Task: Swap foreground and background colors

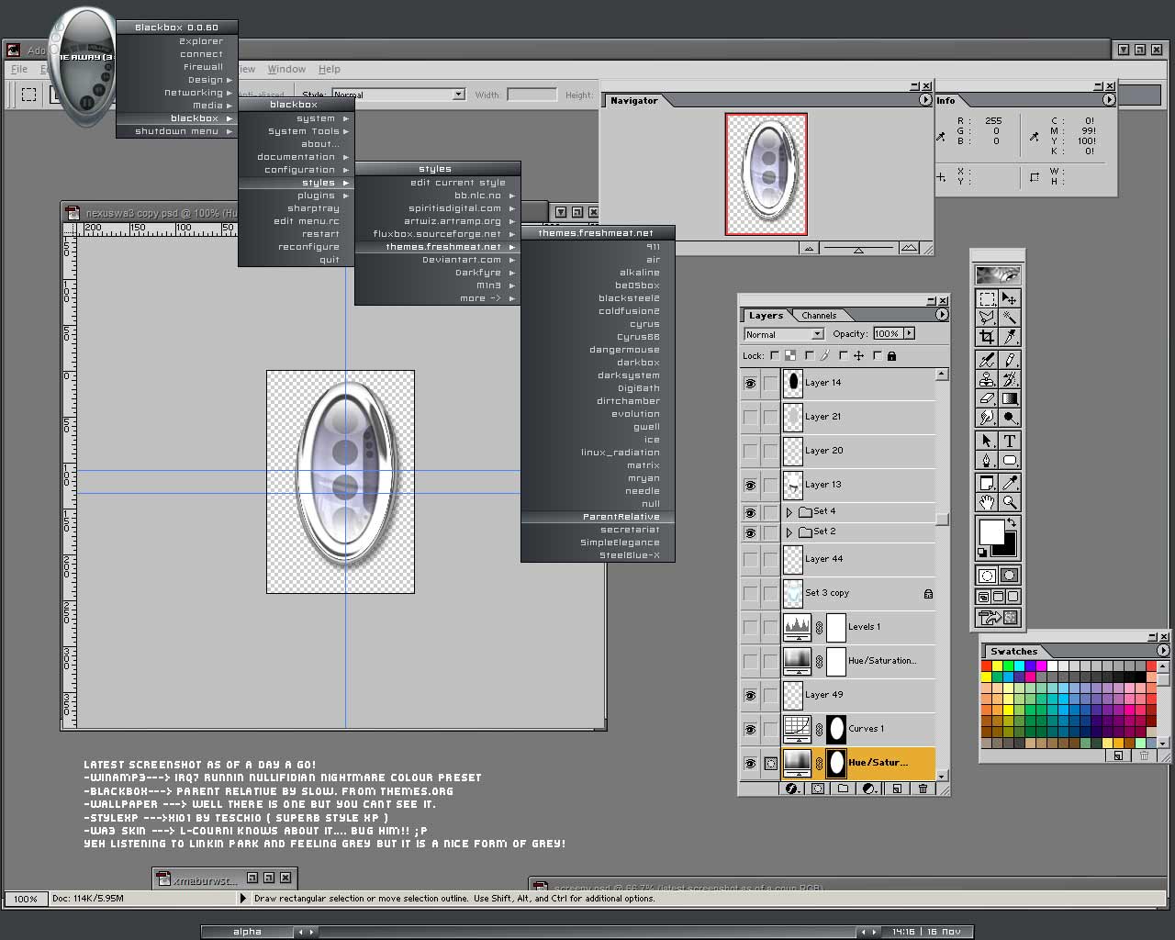Action: point(1012,522)
